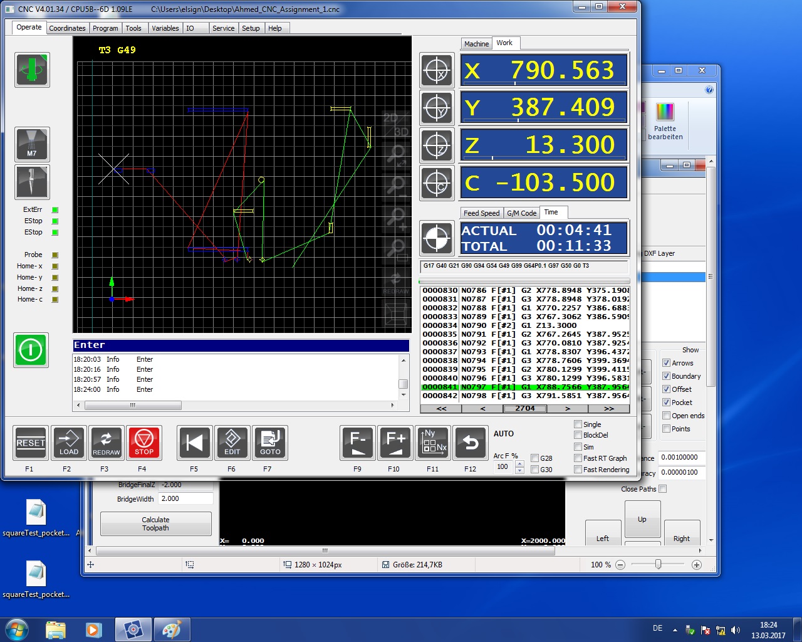Click the GOTO line icon

click(270, 443)
